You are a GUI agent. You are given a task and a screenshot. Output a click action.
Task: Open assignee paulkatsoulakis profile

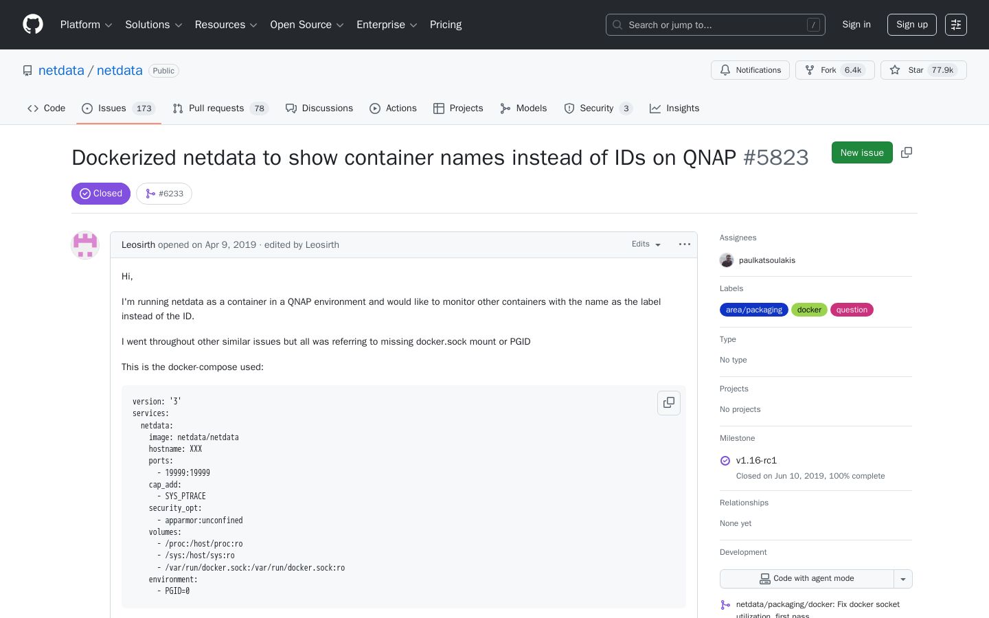point(767,260)
